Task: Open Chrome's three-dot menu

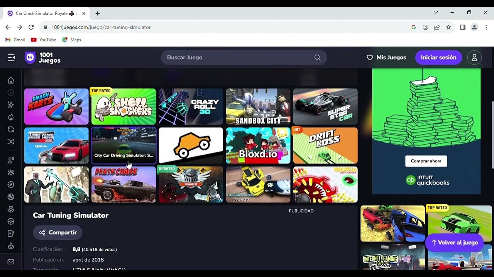Action: pos(486,27)
